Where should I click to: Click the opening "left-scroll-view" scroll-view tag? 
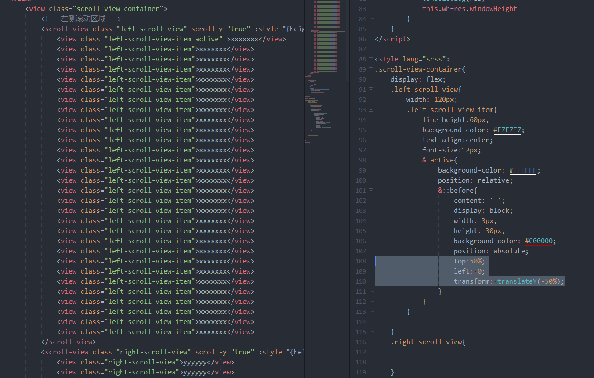(x=173, y=29)
